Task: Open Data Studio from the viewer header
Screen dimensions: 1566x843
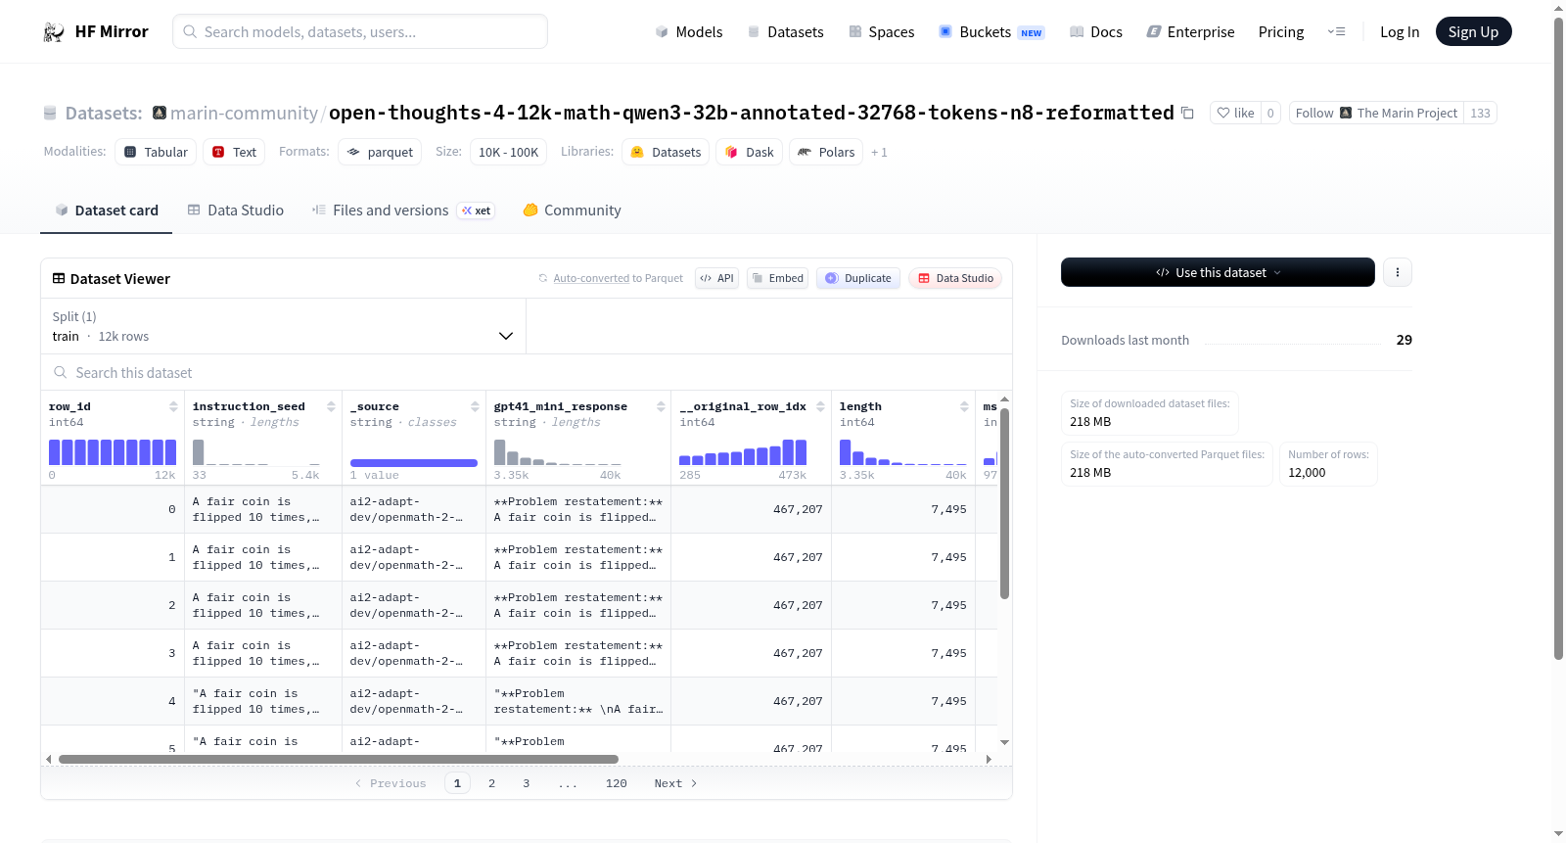Action: (x=955, y=278)
